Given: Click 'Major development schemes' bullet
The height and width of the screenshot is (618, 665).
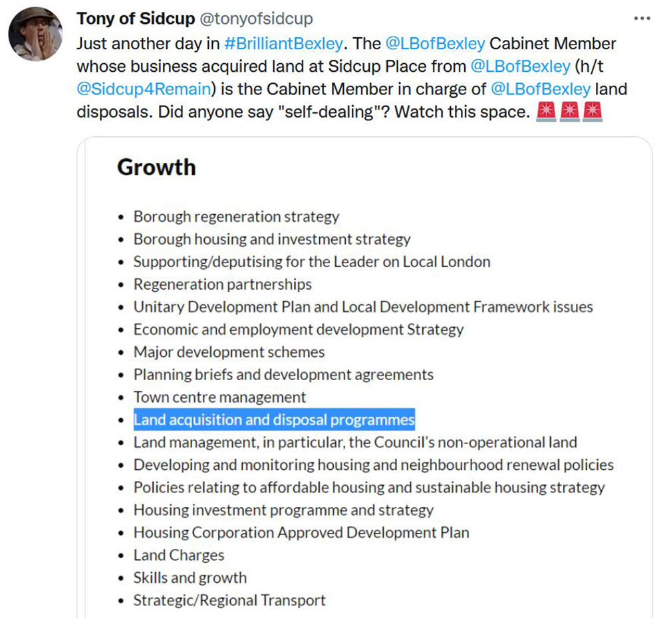Looking at the screenshot, I should pos(229,352).
